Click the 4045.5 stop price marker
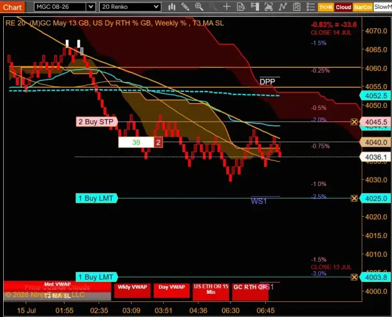Screen dimensions: 392x317 (376, 122)
